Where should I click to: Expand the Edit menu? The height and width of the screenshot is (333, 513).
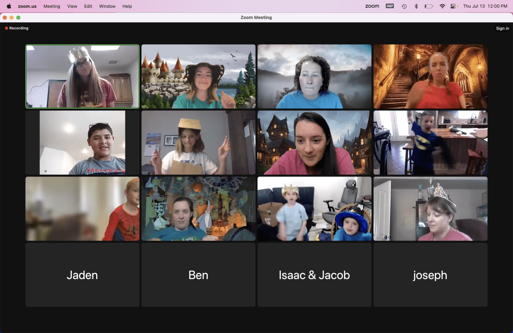pos(88,6)
